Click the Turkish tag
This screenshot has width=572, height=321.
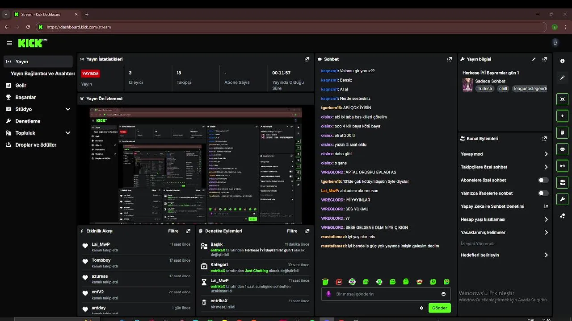click(484, 89)
